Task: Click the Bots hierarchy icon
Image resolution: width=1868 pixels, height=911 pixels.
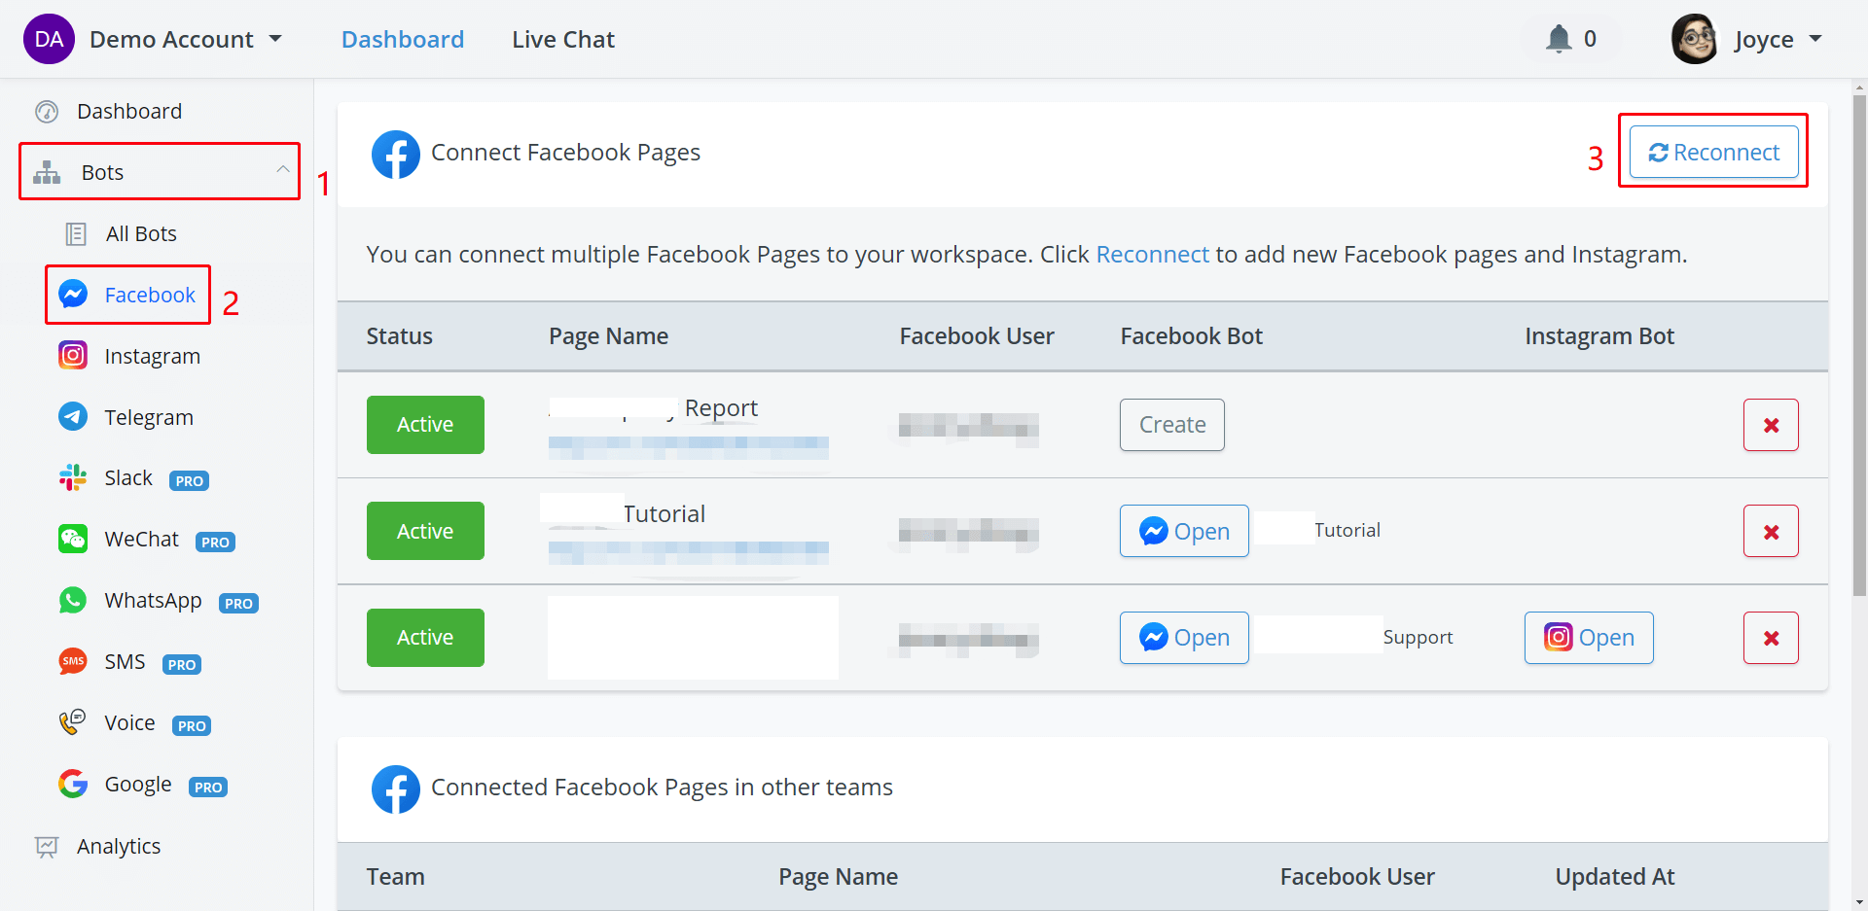Action: click(x=47, y=172)
